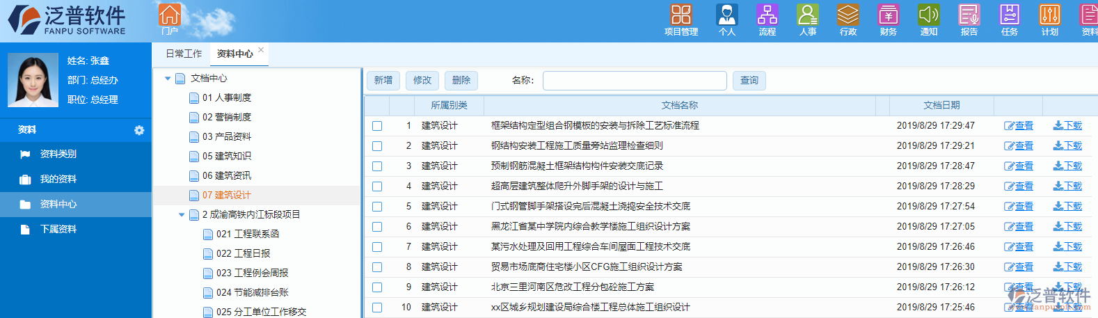
Task: Select the checkbox for row 5
Action: tap(377, 207)
